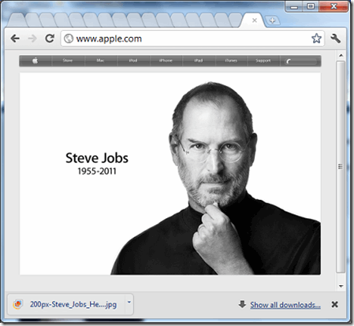Open the Chrome wrench menu

tap(335, 39)
